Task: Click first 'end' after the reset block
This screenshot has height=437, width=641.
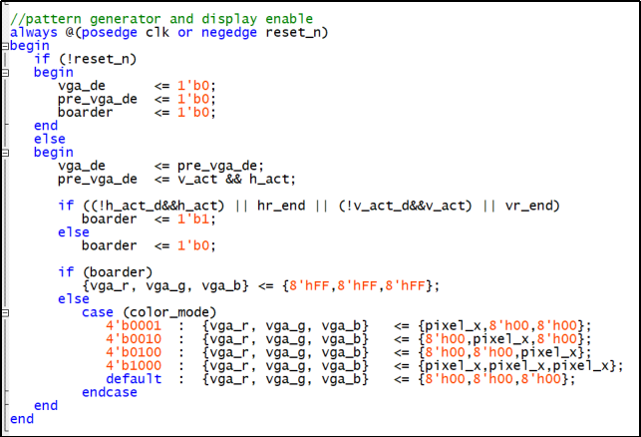Action: pos(46,126)
